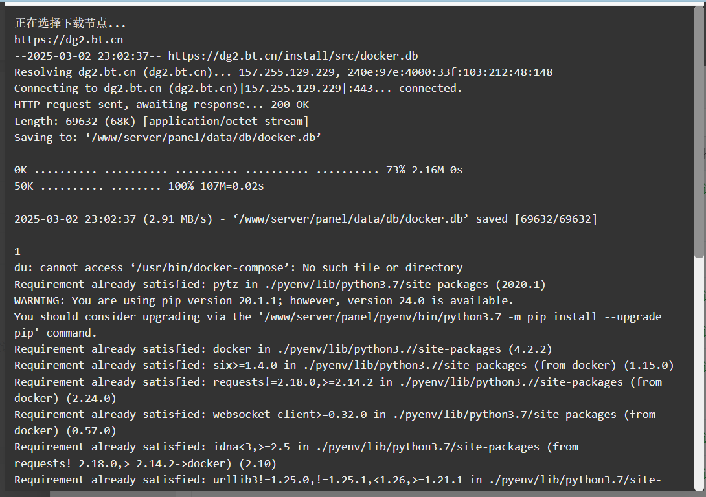
Task: Click the 'Length: 69632 (68K)' line
Action: coord(161,121)
